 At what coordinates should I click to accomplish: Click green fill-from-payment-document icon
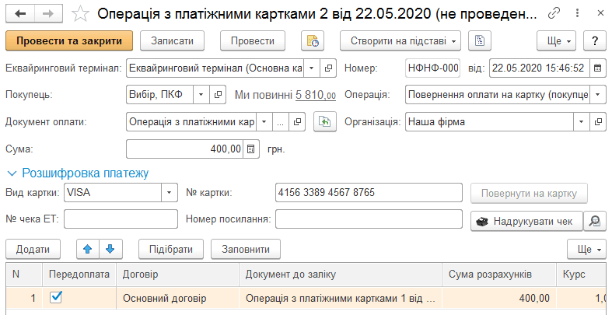point(325,122)
